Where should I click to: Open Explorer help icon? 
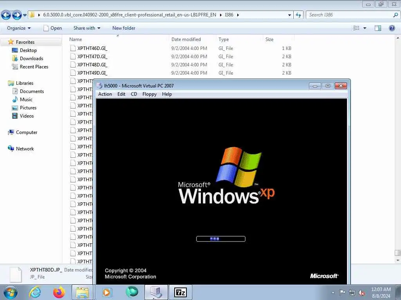coord(392,28)
